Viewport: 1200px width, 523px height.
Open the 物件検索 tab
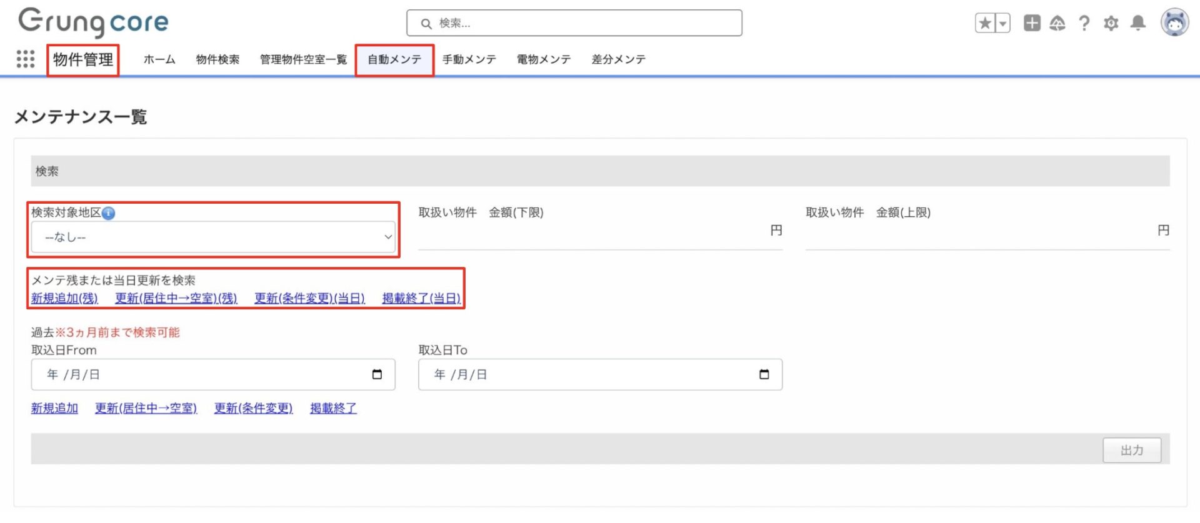click(217, 60)
